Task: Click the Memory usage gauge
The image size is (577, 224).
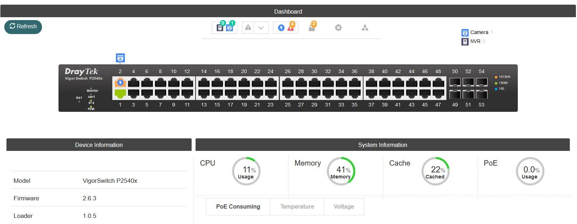Action: coord(341,171)
